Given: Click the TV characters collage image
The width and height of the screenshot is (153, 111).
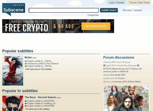Looking at the screenshot, I should coord(126,98).
